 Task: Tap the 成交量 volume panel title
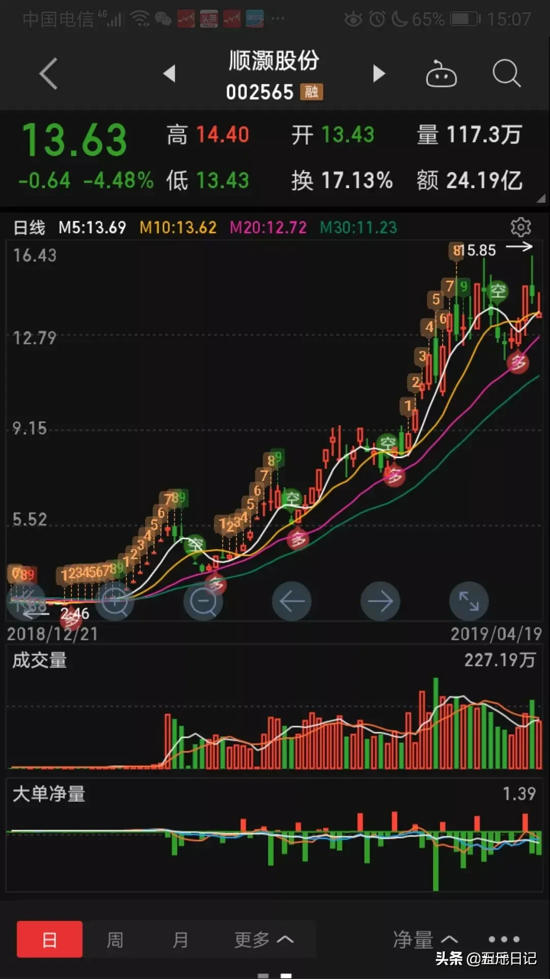(x=40, y=660)
